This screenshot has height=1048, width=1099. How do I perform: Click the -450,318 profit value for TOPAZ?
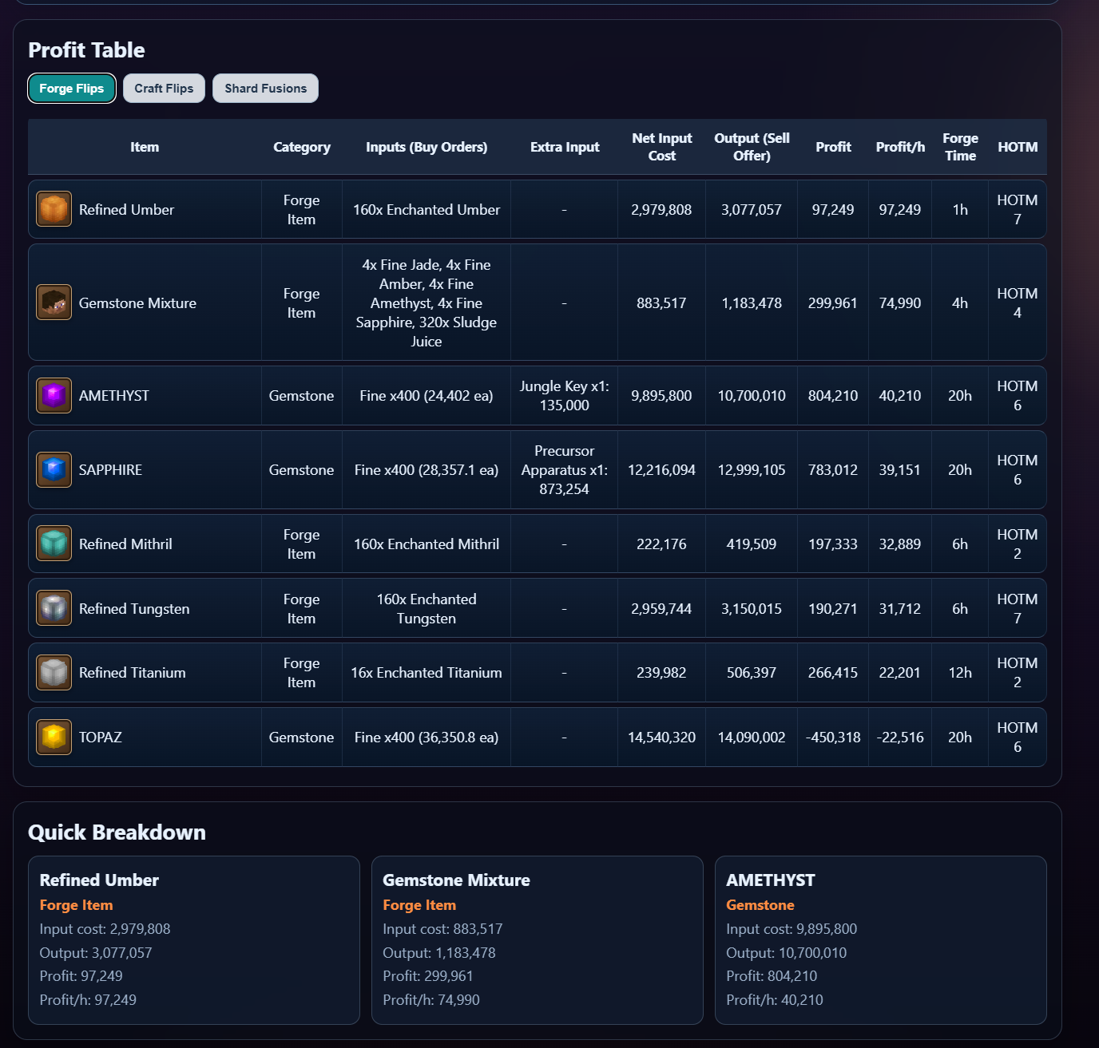(833, 737)
